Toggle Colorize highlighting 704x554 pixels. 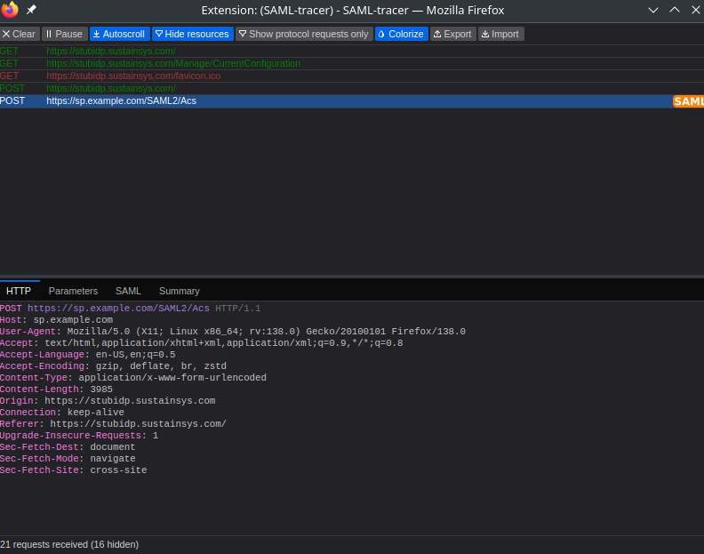pyautogui.click(x=402, y=34)
